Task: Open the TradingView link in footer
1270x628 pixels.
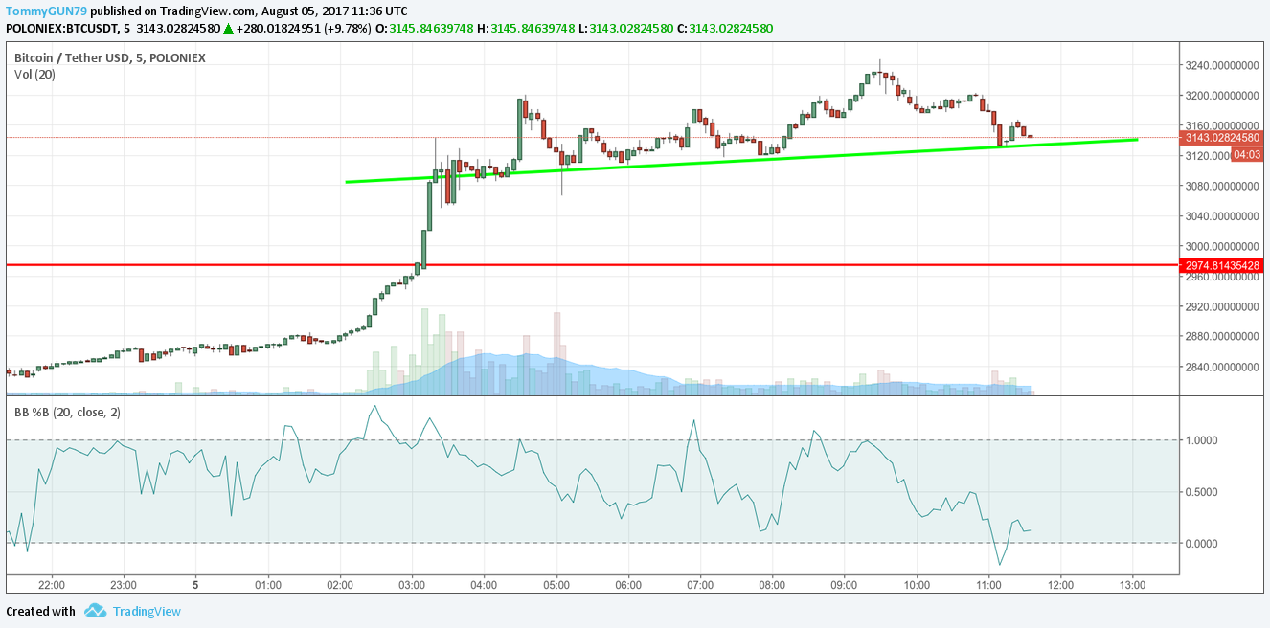Action: pyautogui.click(x=147, y=611)
